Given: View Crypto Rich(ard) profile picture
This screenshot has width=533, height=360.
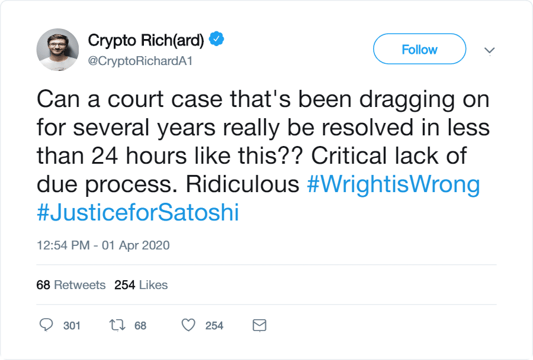Looking at the screenshot, I should pyautogui.click(x=57, y=49).
